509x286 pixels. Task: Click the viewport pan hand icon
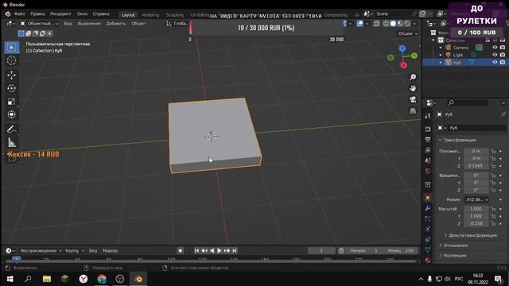[x=413, y=88]
